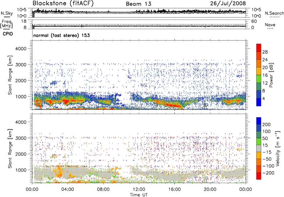Screen dimensions: 284x197
Task: Click '4000' on the power panel axis
Action: [21, 49]
